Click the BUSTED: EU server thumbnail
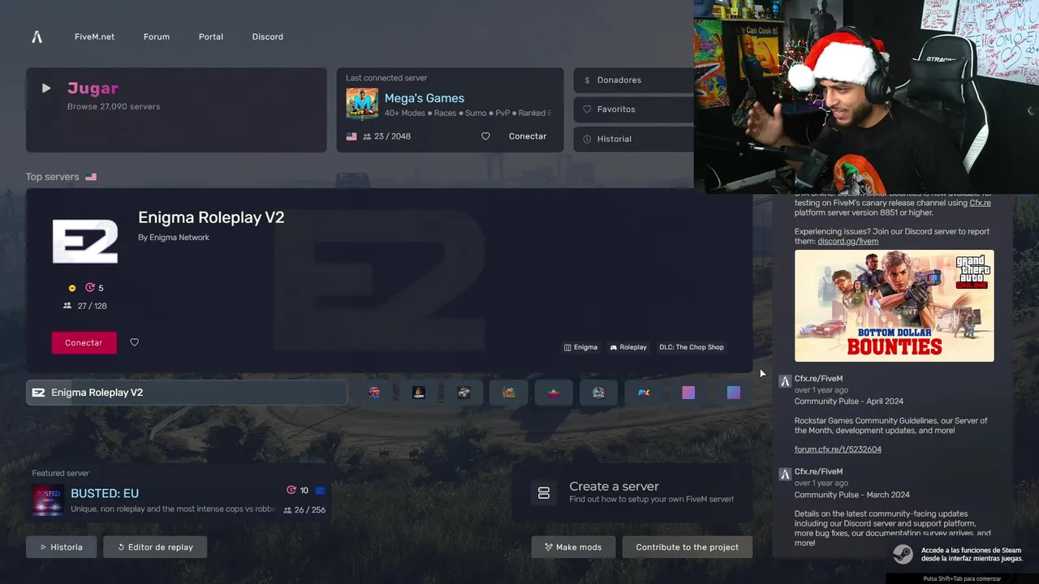 point(48,500)
